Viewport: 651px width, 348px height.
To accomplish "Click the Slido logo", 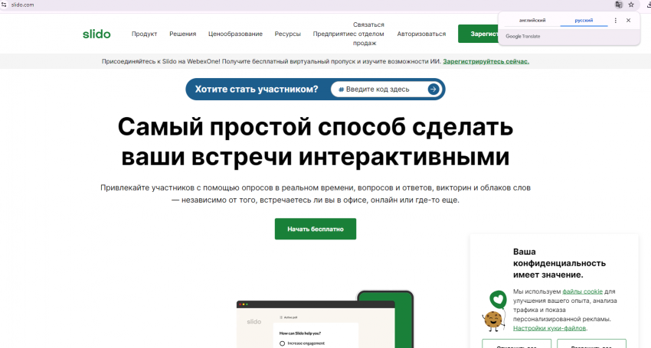I will [97, 34].
